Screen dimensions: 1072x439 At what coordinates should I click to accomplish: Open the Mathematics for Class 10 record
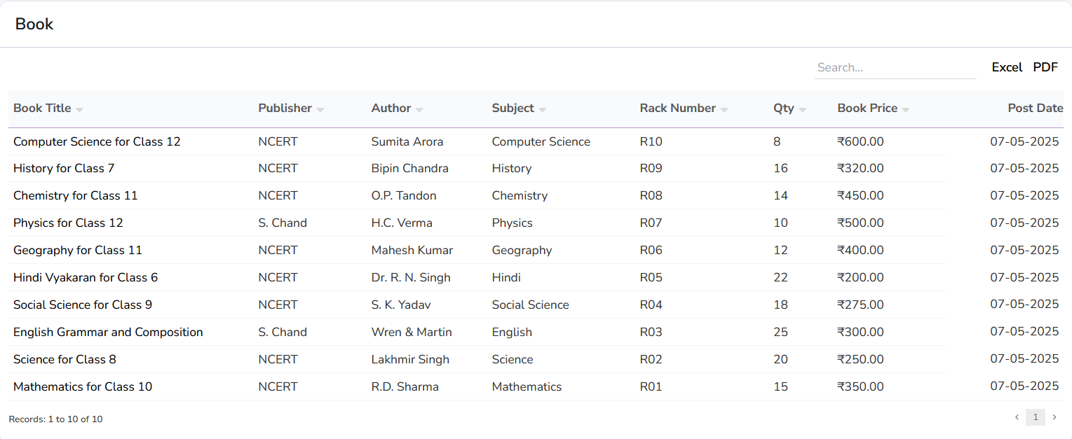point(83,386)
